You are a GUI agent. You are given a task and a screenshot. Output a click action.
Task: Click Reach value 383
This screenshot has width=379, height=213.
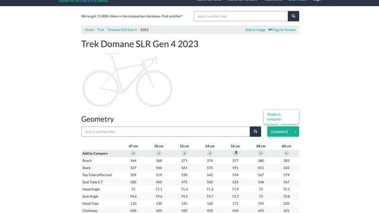click(x=286, y=160)
